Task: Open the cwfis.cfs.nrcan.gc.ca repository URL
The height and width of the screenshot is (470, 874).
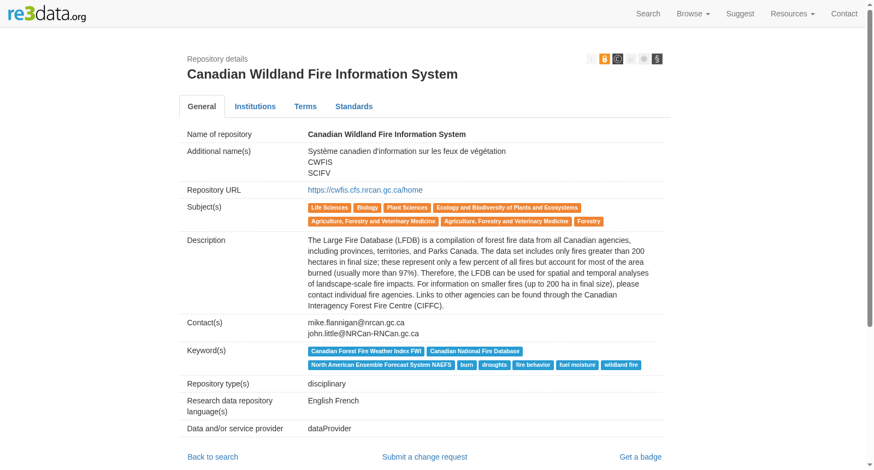Action: point(365,190)
